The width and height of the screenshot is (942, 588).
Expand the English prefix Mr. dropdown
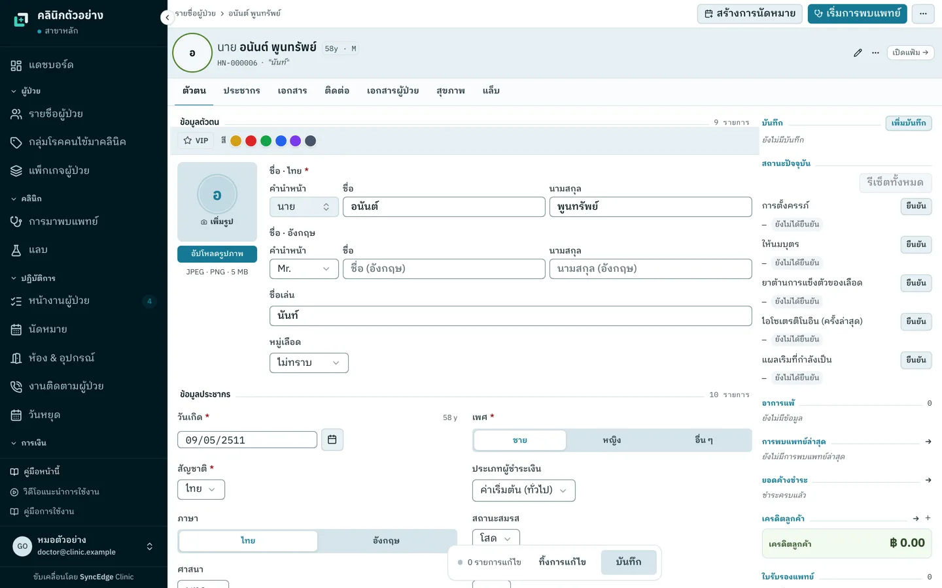coord(304,269)
